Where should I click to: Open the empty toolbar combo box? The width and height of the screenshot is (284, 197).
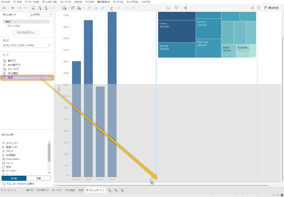pyautogui.click(x=149, y=8)
